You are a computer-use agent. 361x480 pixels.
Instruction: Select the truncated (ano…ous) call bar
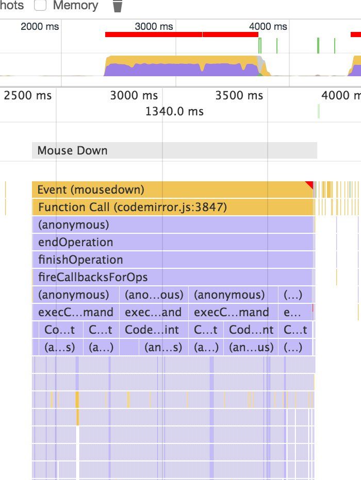(x=154, y=295)
